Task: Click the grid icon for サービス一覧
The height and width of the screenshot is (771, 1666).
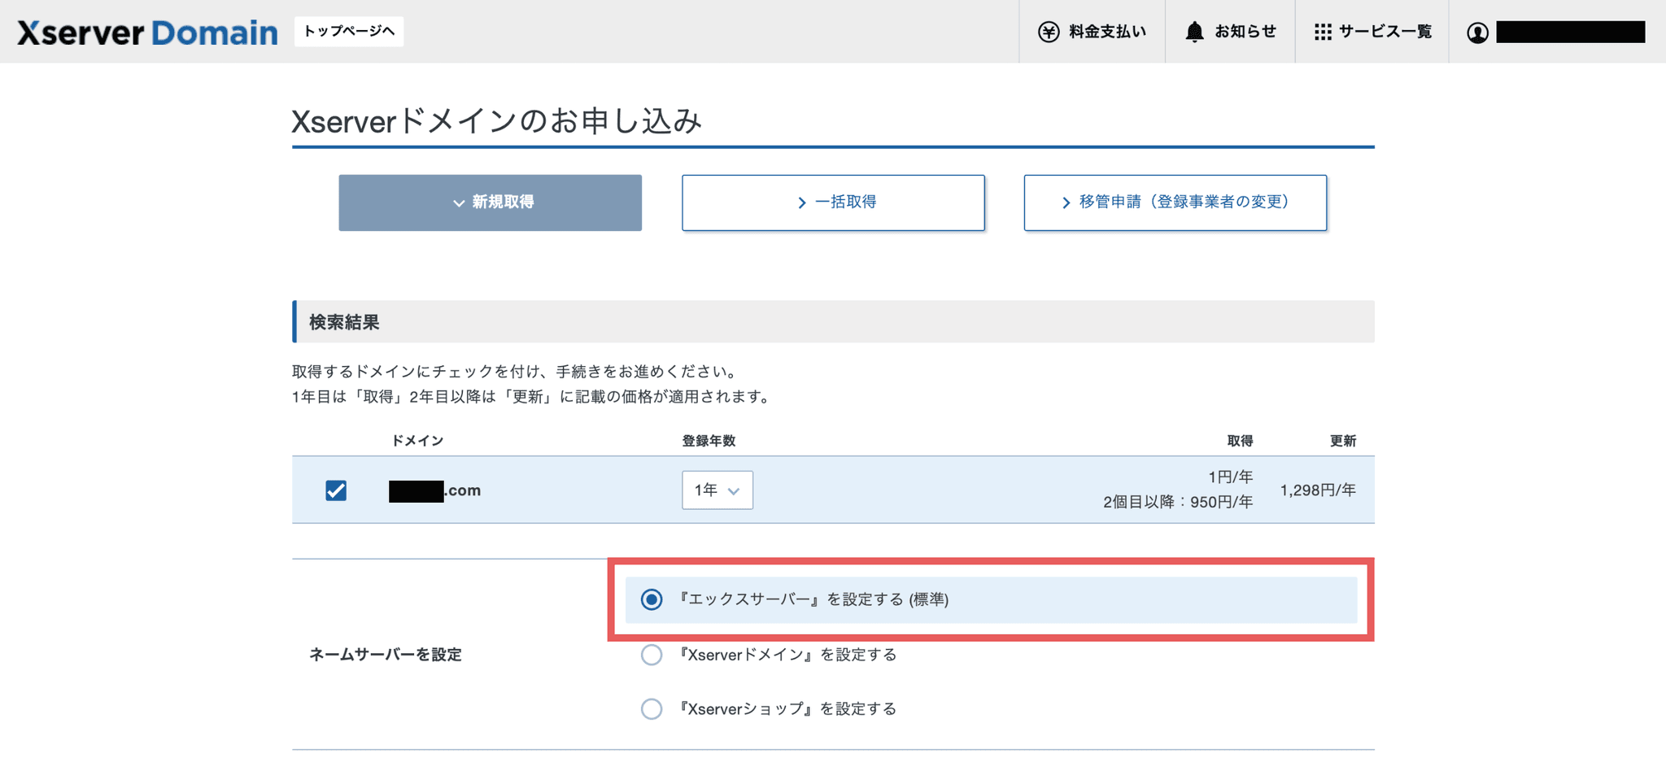Action: coord(1324,32)
